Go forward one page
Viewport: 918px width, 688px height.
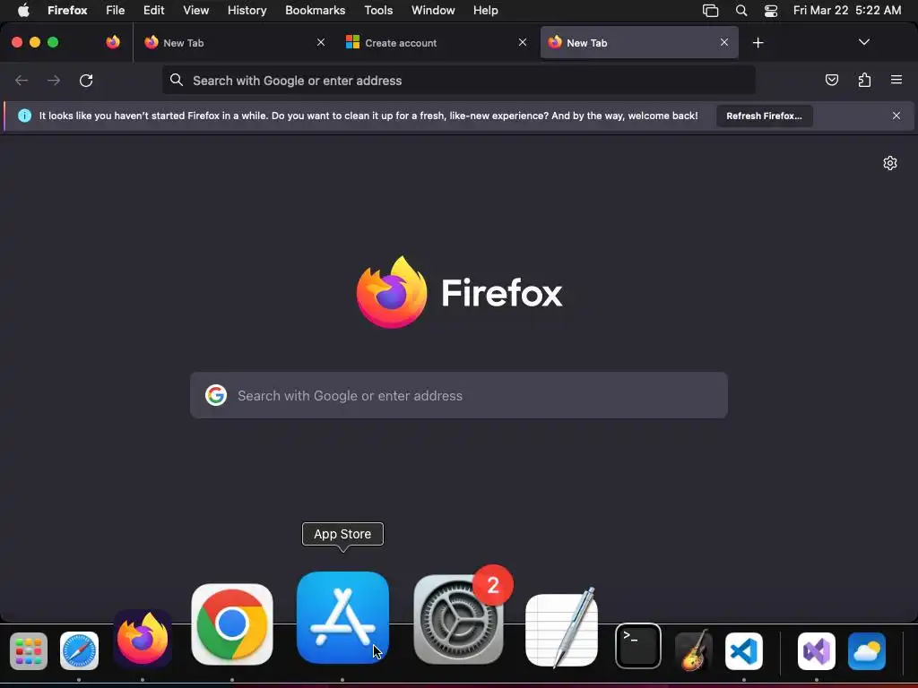click(54, 80)
